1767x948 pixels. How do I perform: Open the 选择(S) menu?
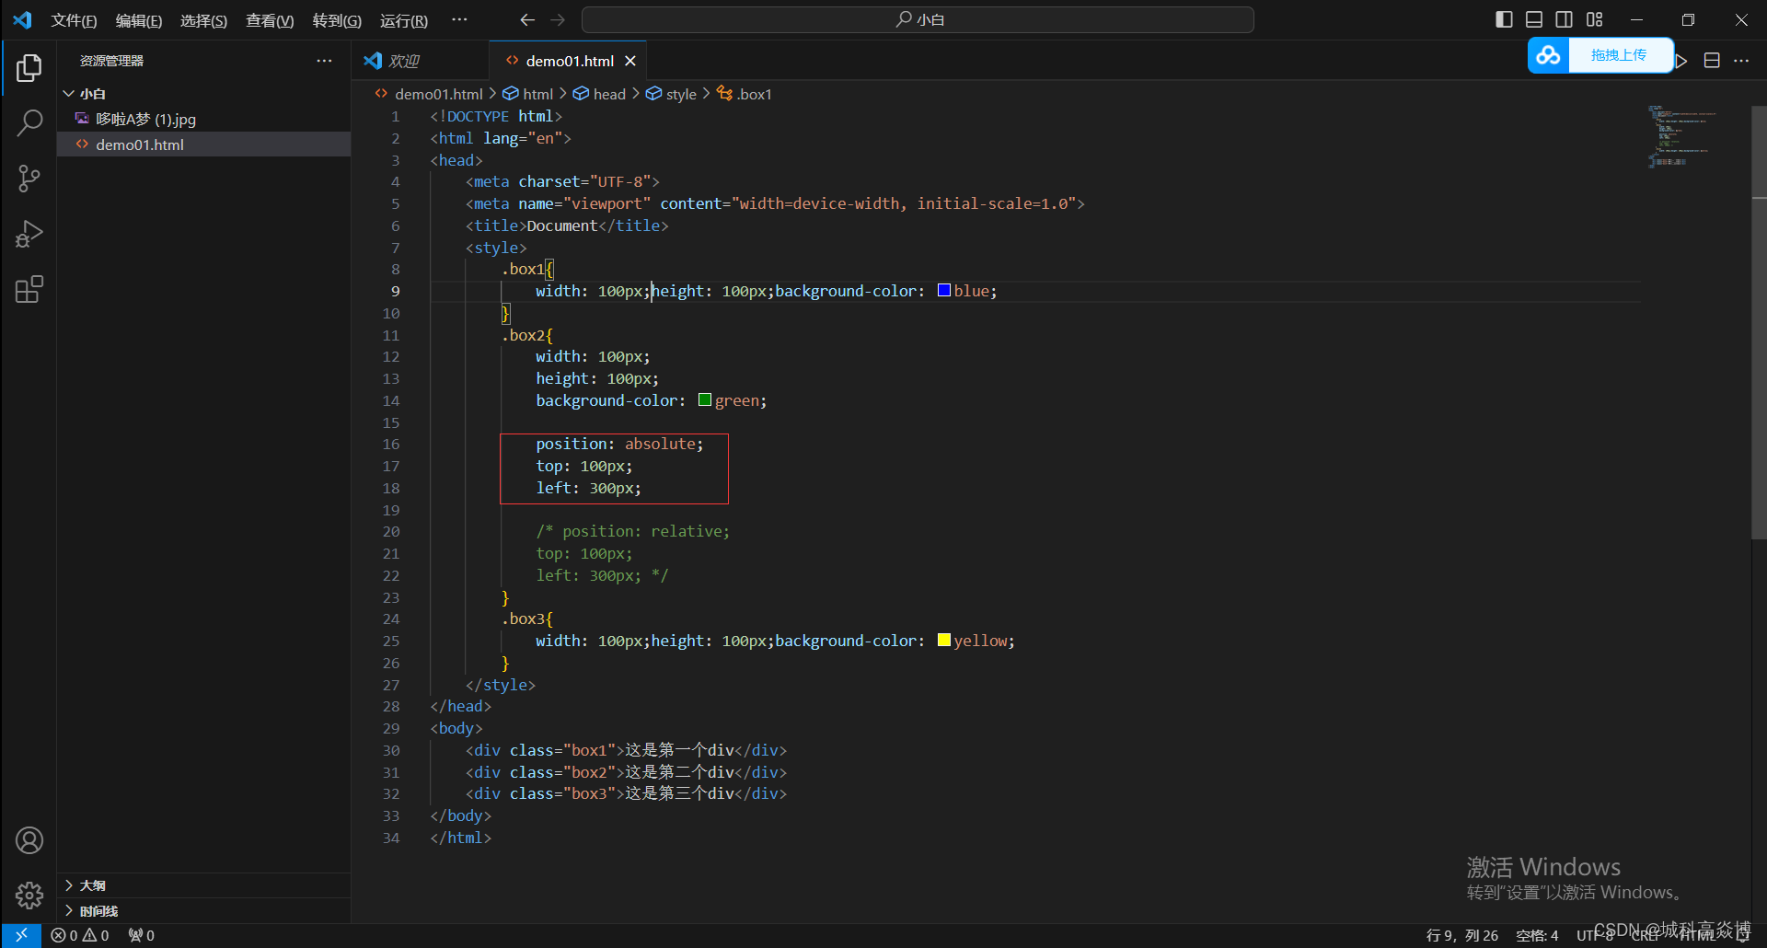click(203, 20)
